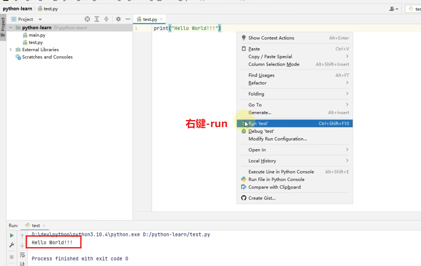Select the test tab in Run panel
Image resolution: width=421 pixels, height=266 pixels.
(36, 226)
